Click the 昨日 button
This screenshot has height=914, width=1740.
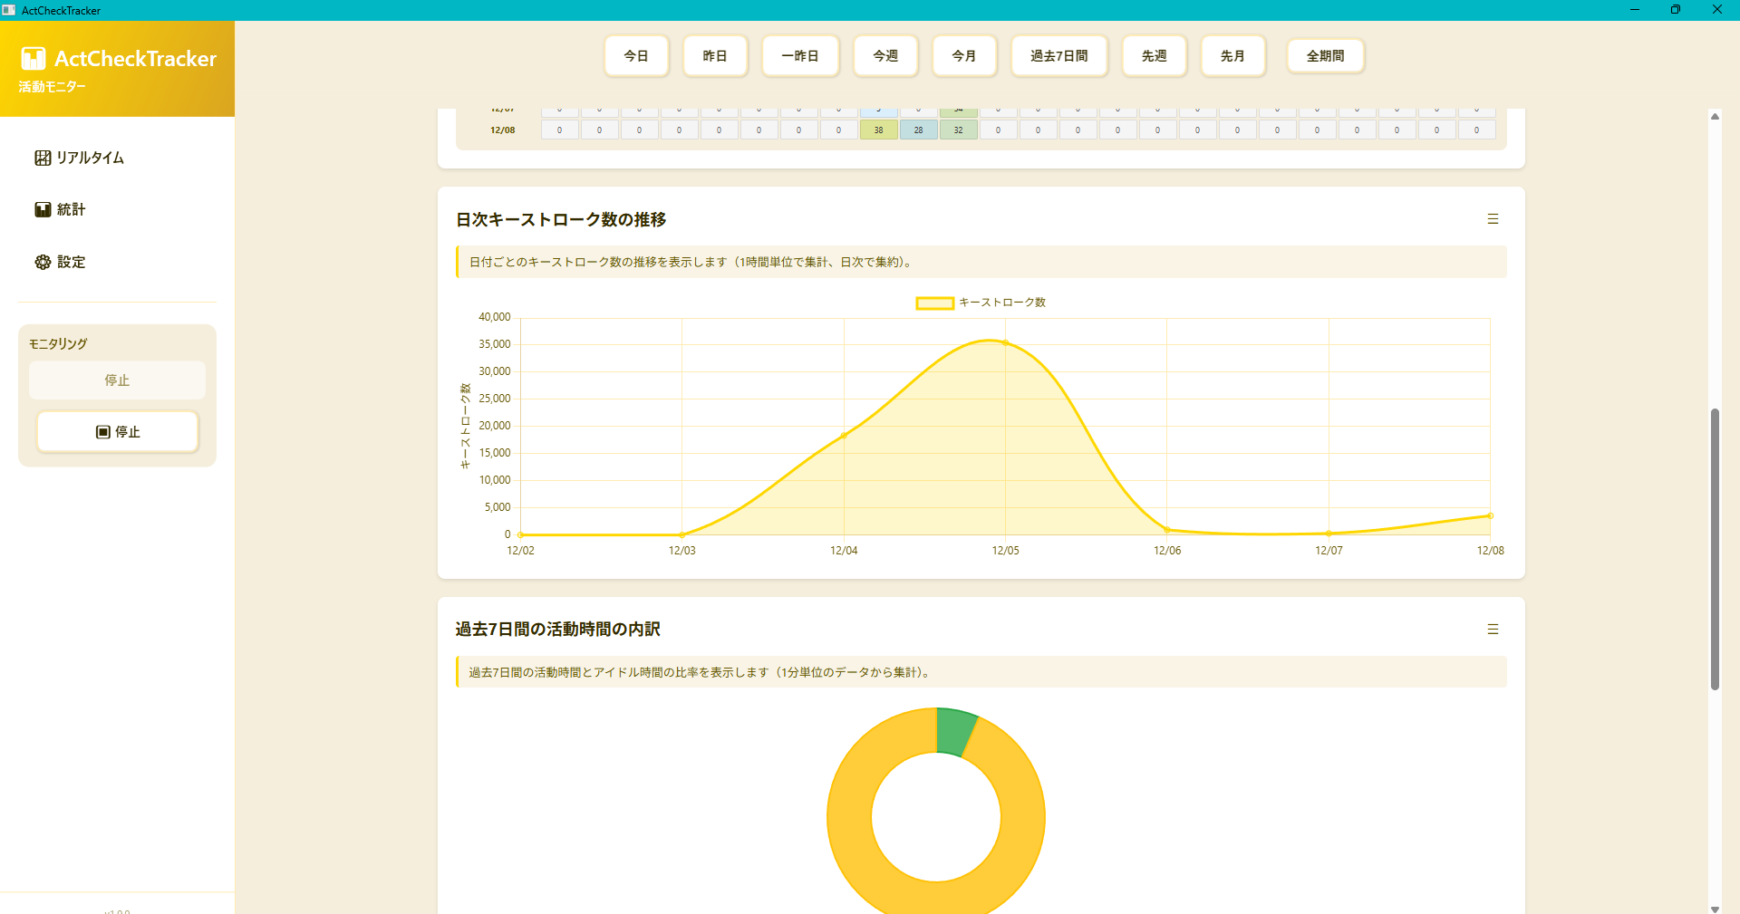(x=715, y=55)
